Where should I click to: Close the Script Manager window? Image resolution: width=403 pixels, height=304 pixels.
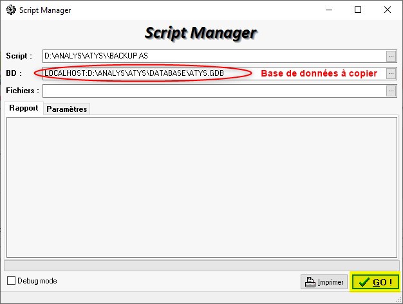(x=387, y=10)
